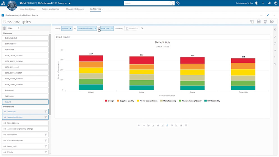Click the plus icon in the top bar
This screenshot has height=157, width=279.
click(x=263, y=3)
